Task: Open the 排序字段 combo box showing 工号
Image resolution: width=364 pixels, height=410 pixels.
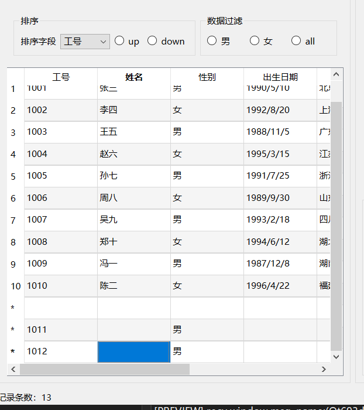Action: [85, 42]
